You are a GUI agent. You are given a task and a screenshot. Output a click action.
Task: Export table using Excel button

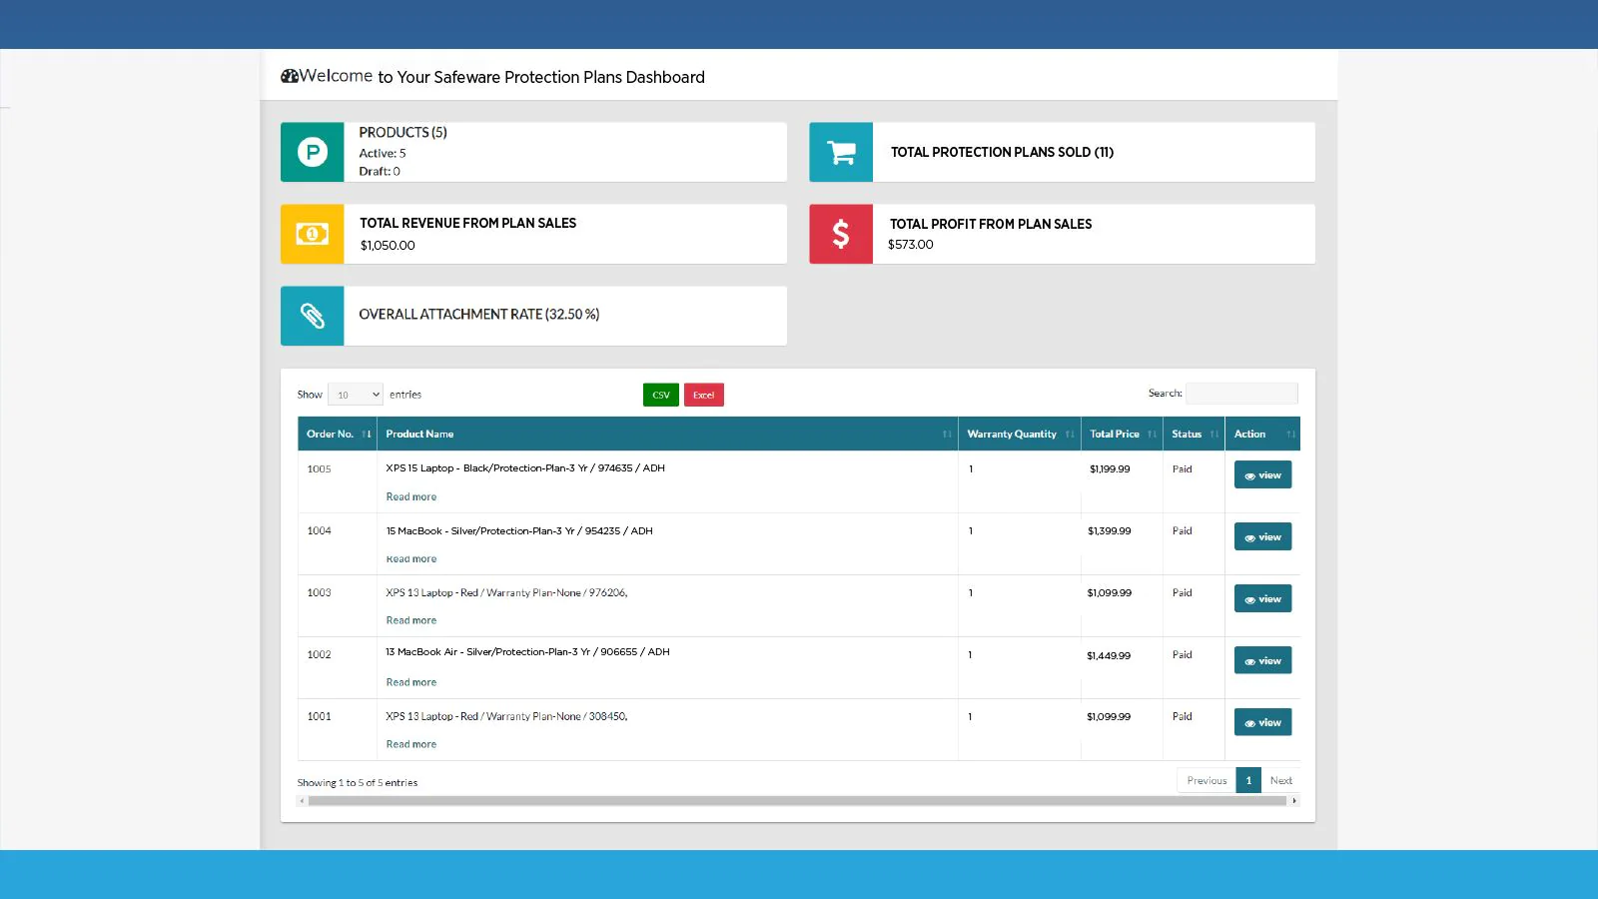pyautogui.click(x=703, y=395)
